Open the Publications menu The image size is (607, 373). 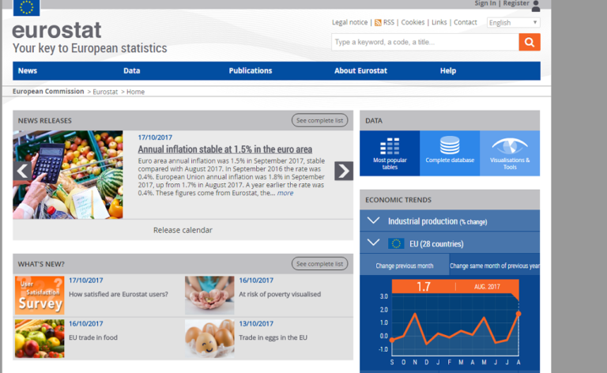[x=250, y=71]
